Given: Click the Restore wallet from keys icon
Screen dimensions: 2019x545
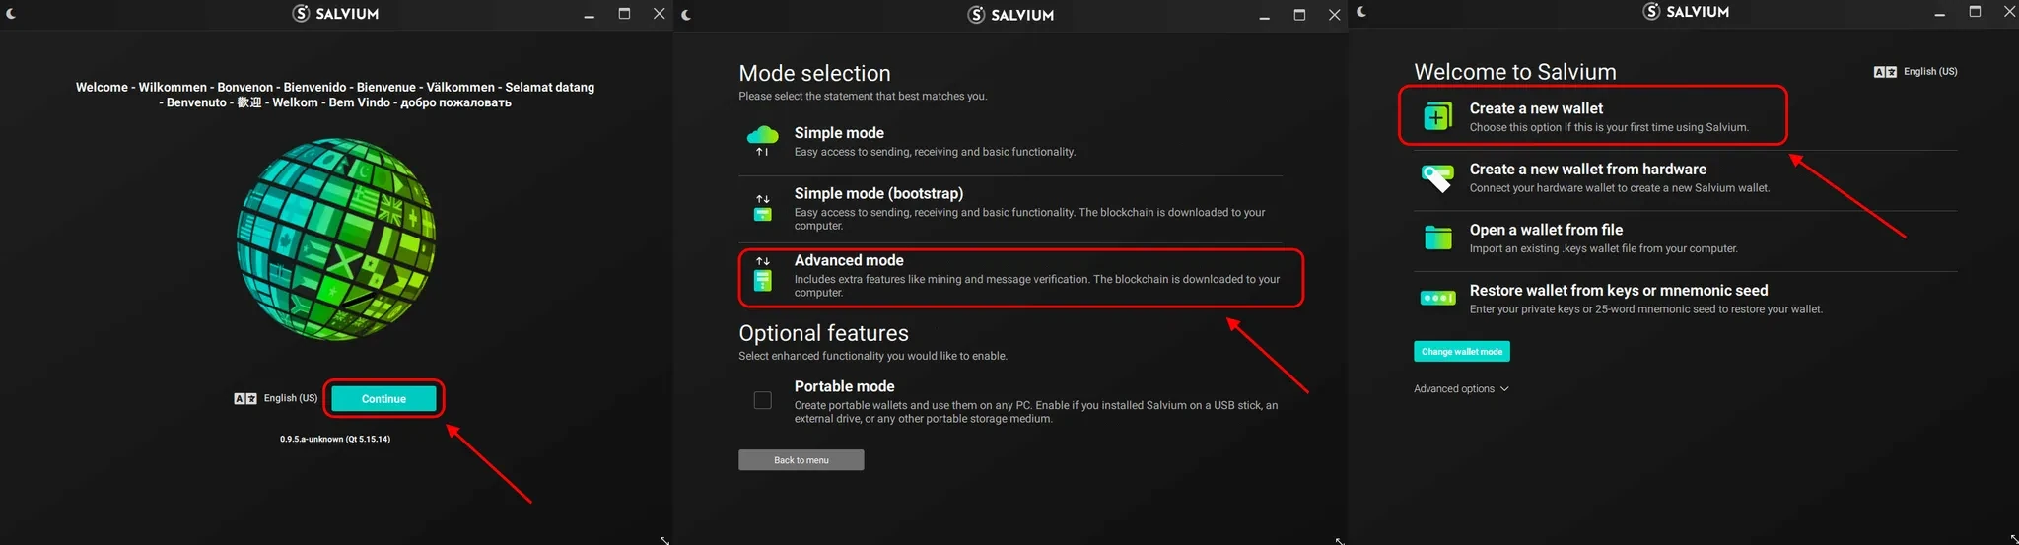Looking at the screenshot, I should (x=1437, y=298).
